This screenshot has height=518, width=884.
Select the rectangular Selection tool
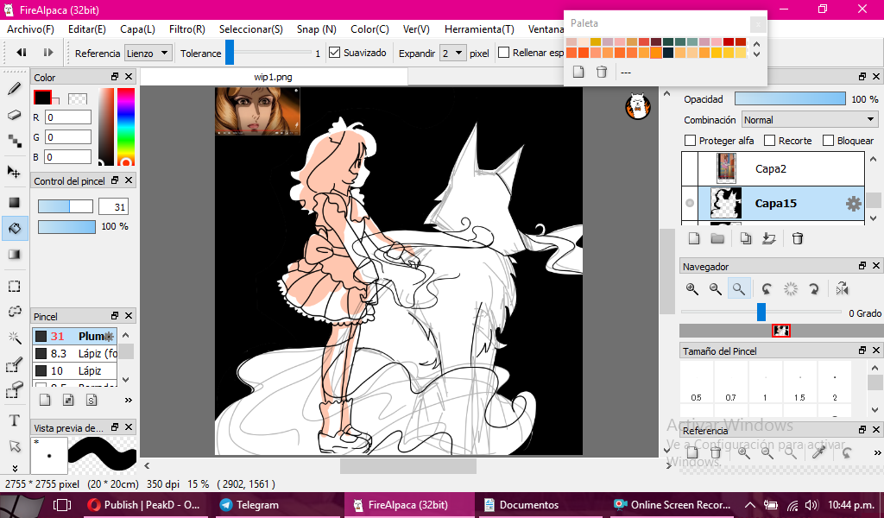pyautogui.click(x=15, y=286)
